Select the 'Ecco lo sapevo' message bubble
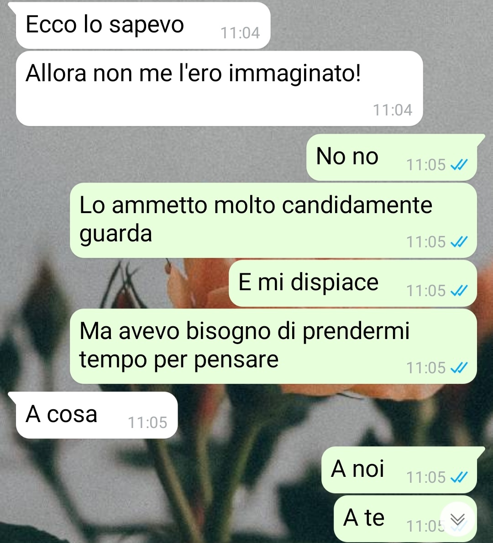Screen dimensions: 493x543 pyautogui.click(x=143, y=25)
